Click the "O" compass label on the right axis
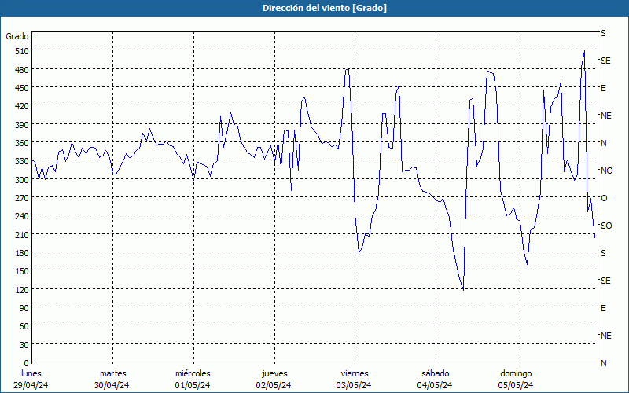The image size is (629, 393). (x=604, y=198)
